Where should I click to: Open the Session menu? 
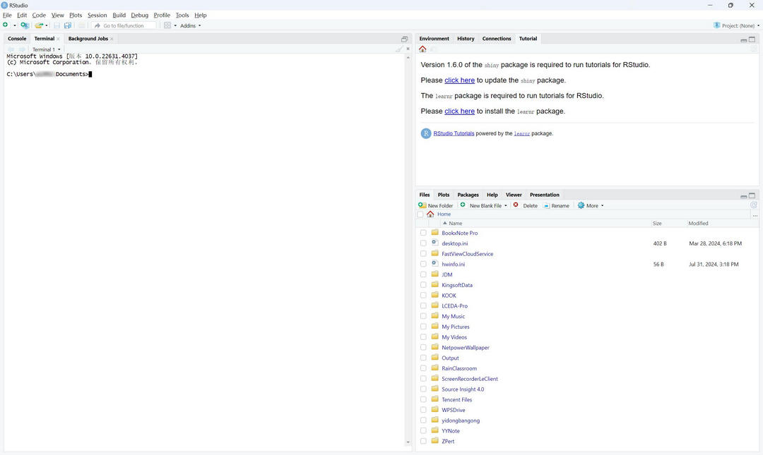pyautogui.click(x=97, y=15)
